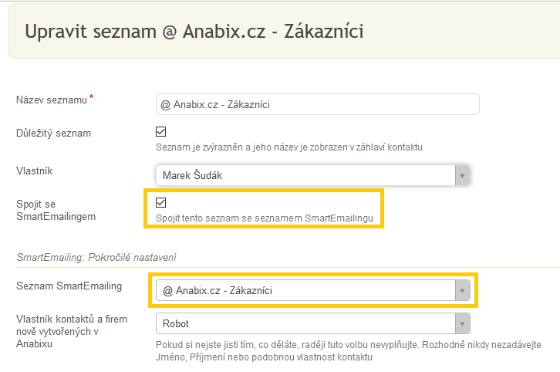Click the arrow beside Seznam SmartEmailing value
The height and width of the screenshot is (372, 560).
[x=463, y=290]
